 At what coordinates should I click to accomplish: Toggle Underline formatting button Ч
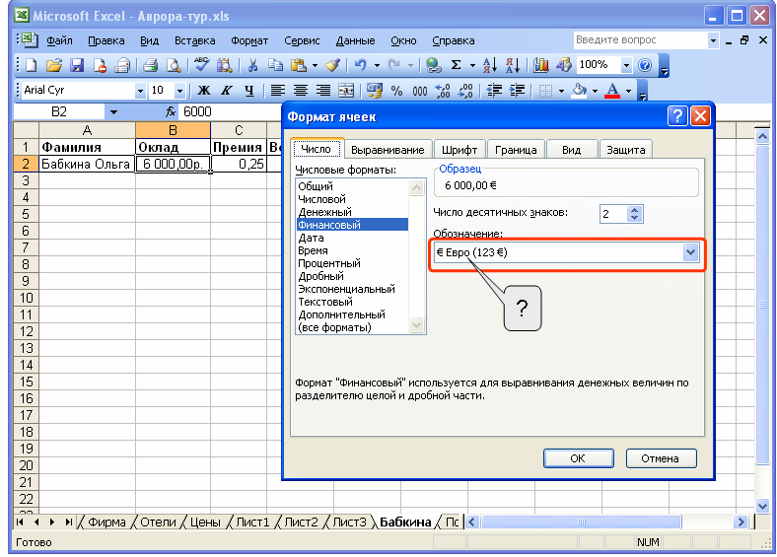pyautogui.click(x=249, y=90)
